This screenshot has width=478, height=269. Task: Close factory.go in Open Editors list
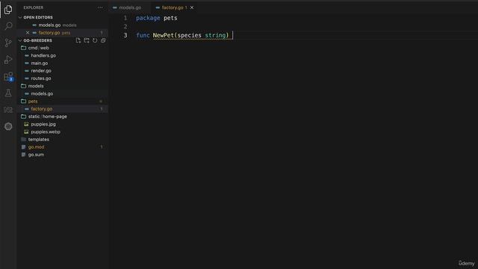(x=28, y=33)
